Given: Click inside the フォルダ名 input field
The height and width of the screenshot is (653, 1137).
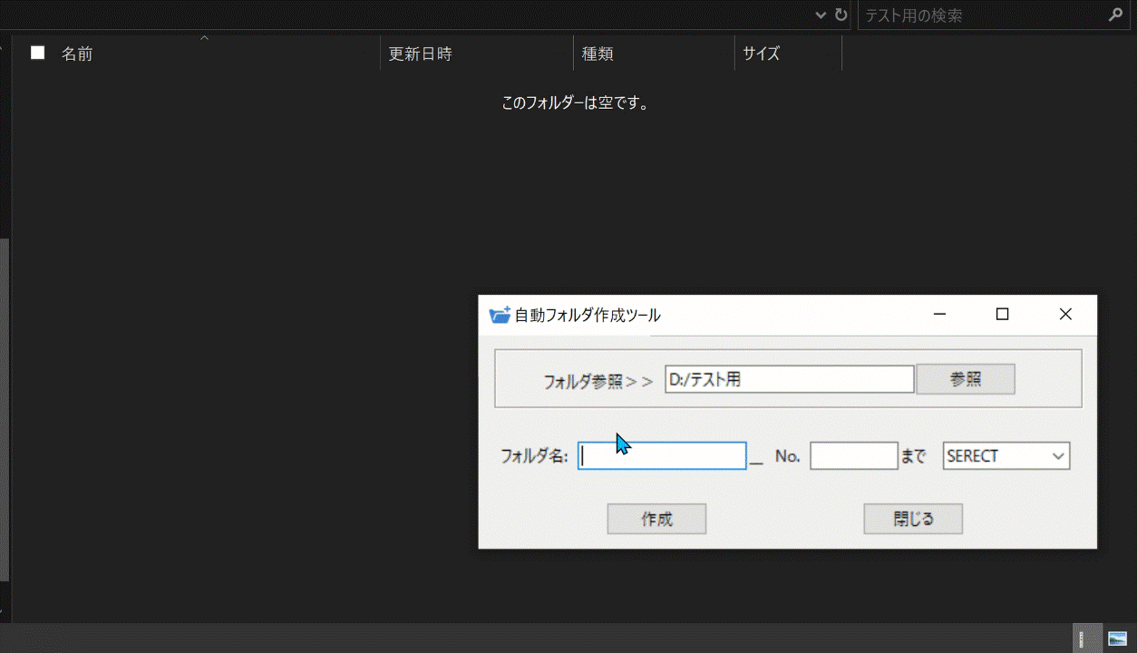Looking at the screenshot, I should (662, 455).
